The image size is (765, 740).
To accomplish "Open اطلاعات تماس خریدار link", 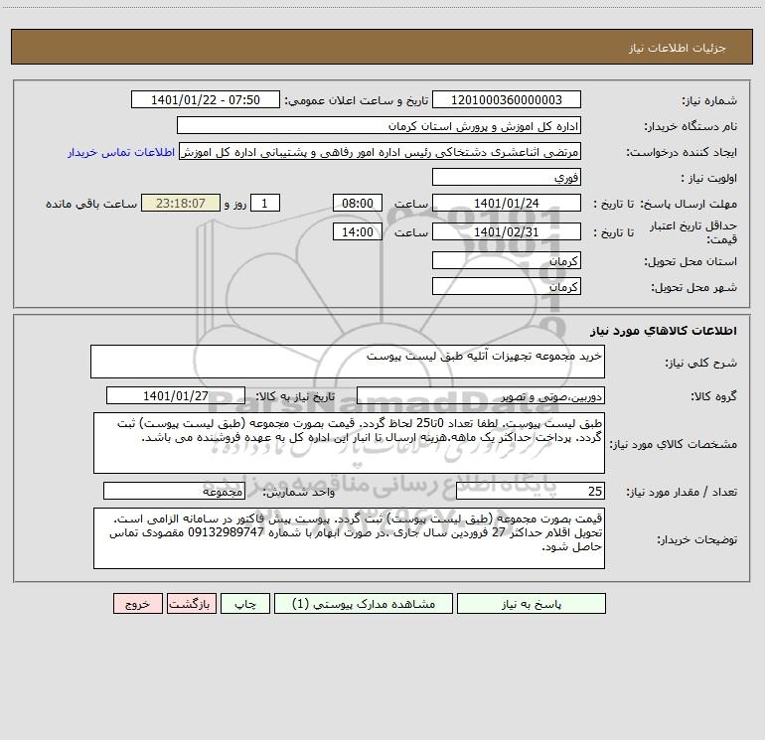I will (121, 152).
